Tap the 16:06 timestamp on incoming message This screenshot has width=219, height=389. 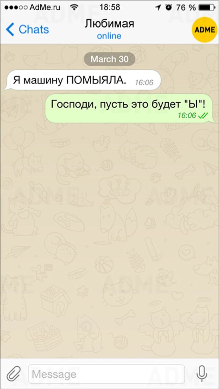144,83
